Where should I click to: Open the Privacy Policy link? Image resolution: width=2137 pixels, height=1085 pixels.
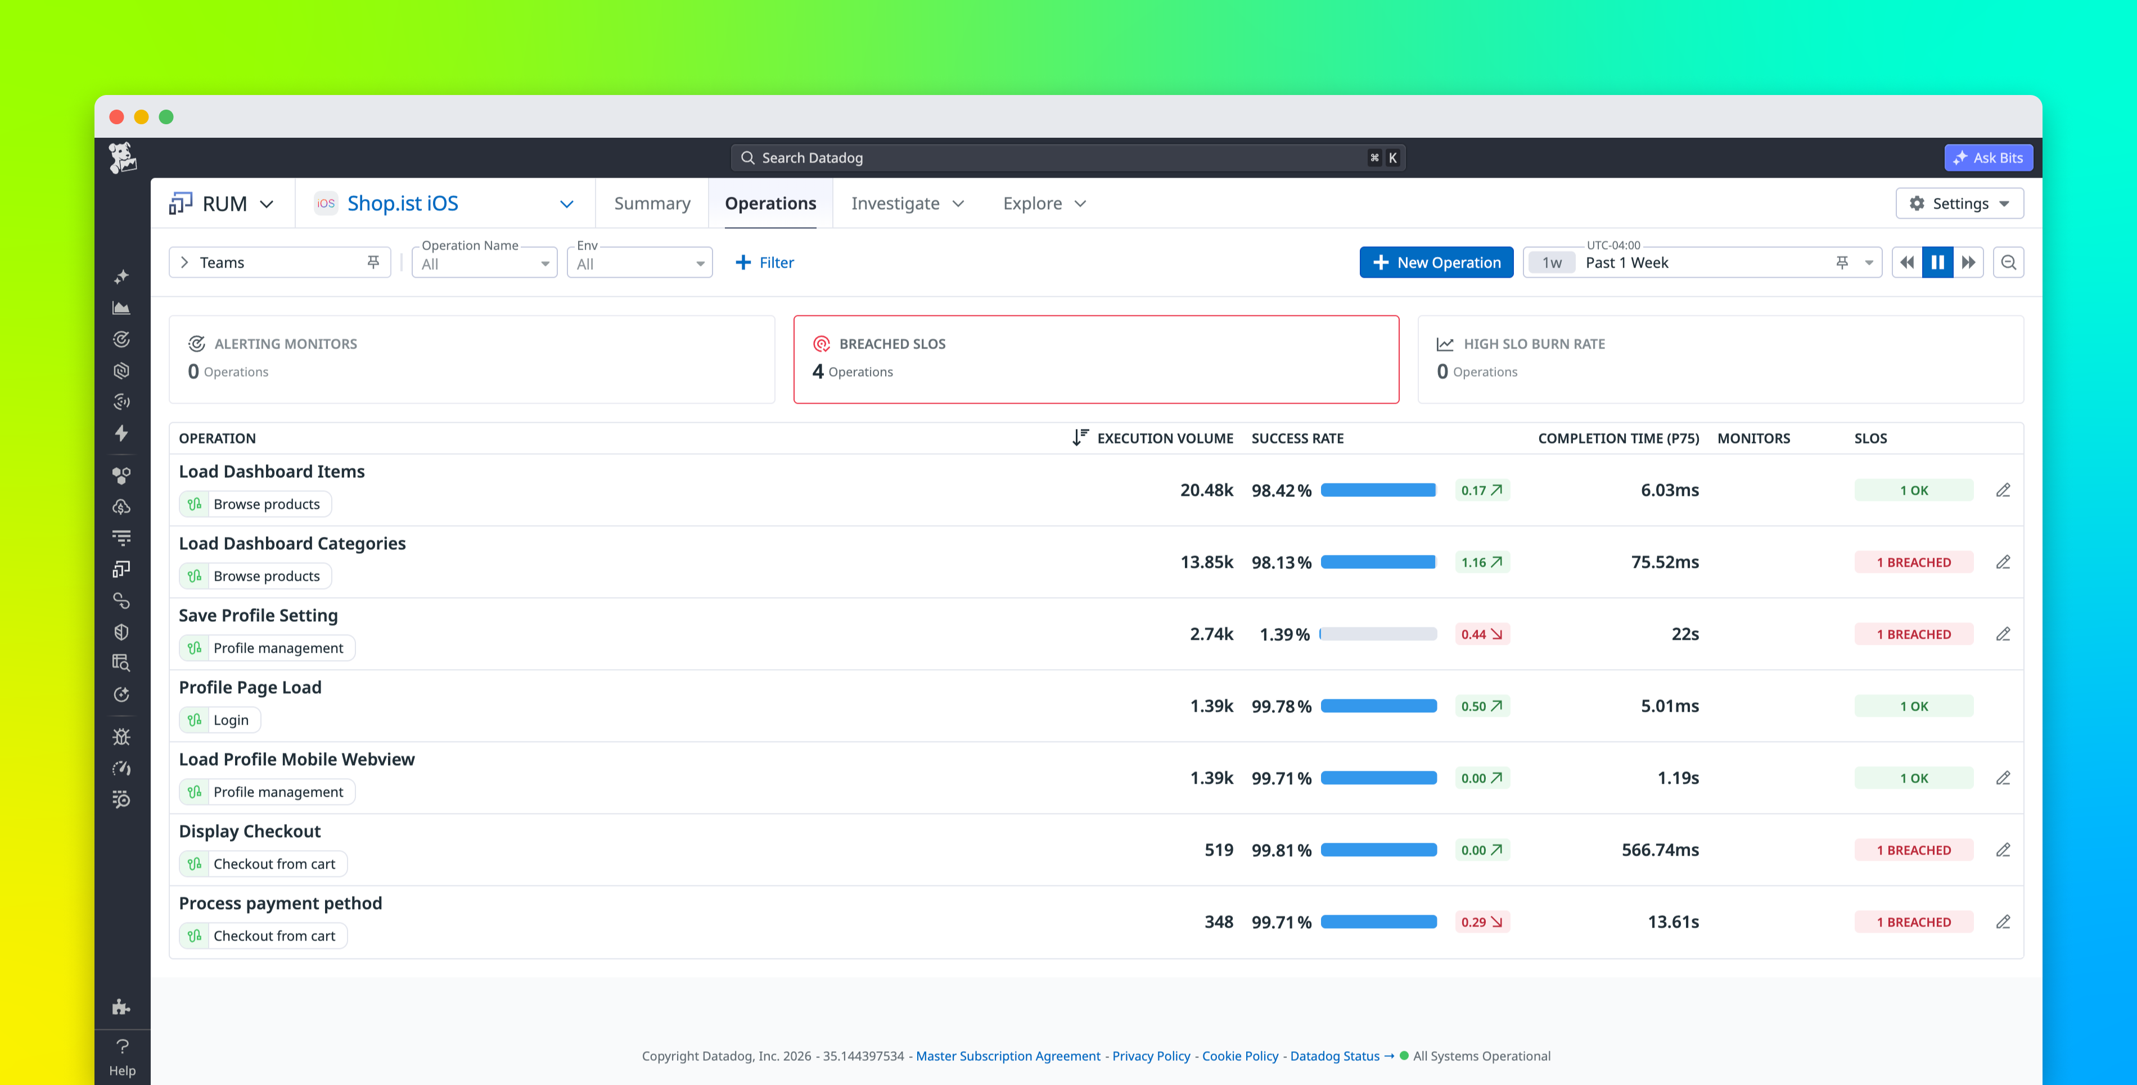[1151, 1056]
